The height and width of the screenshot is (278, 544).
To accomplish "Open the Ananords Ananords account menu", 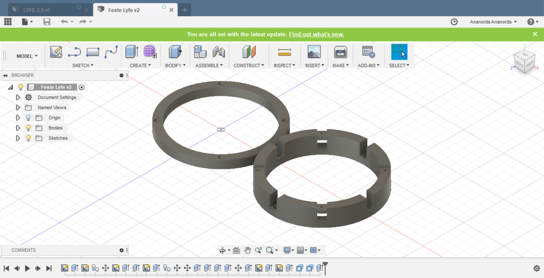I will click(x=493, y=22).
